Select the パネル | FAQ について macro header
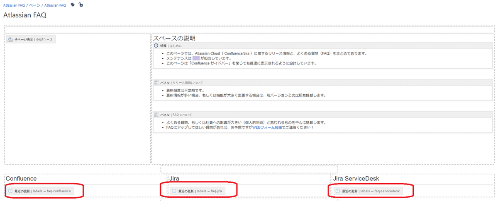 pyautogui.click(x=322, y=115)
